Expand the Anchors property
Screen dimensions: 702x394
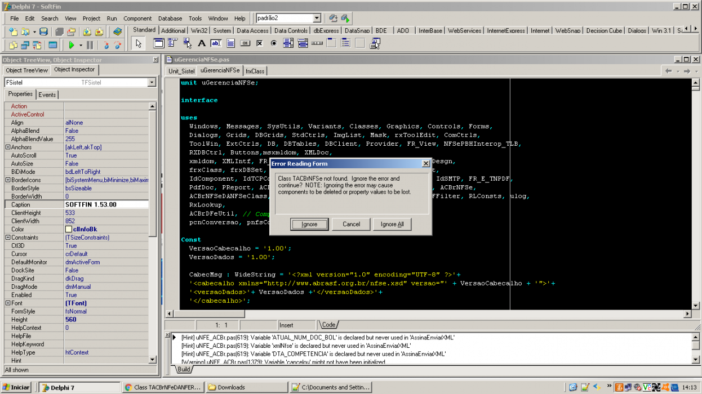(x=8, y=147)
